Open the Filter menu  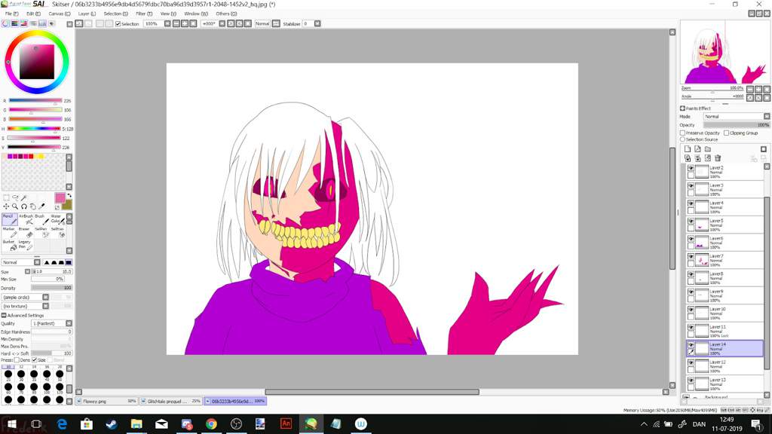click(144, 14)
